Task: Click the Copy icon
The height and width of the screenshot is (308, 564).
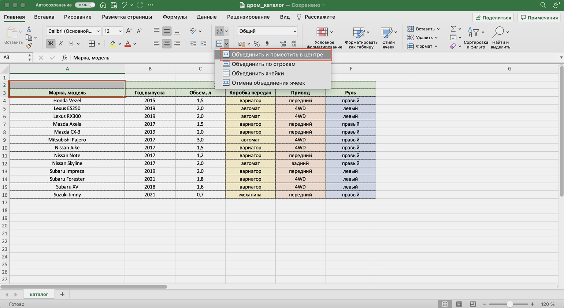Action: point(29,37)
